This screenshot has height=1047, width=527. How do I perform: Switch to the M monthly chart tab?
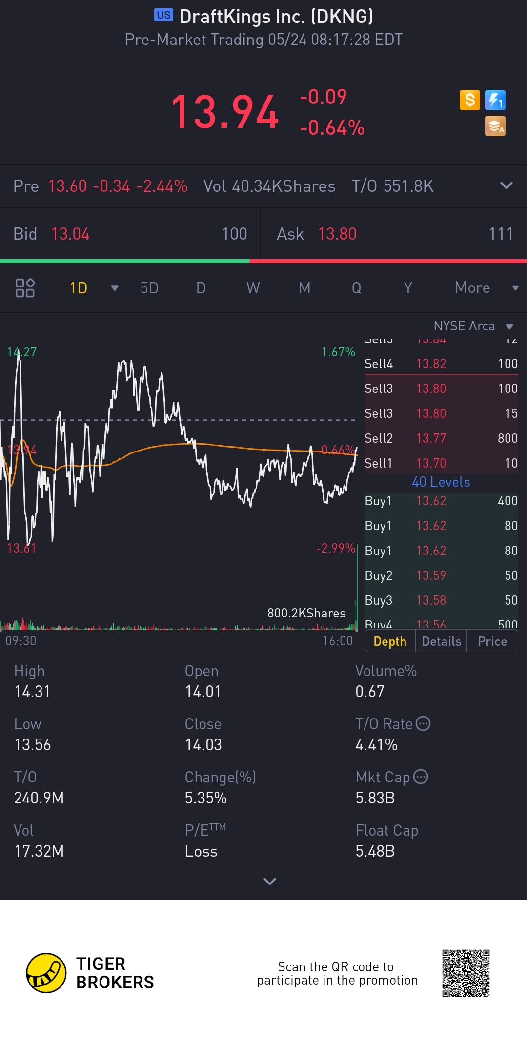click(304, 288)
